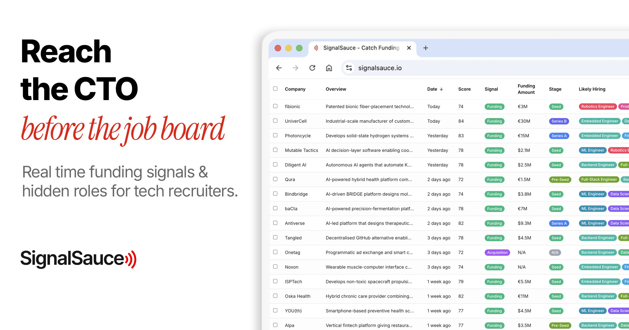Click the browser forward arrow

tap(295, 68)
